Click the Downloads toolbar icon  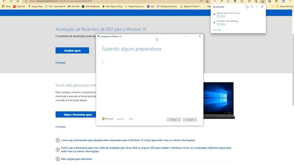tap(263, 1)
